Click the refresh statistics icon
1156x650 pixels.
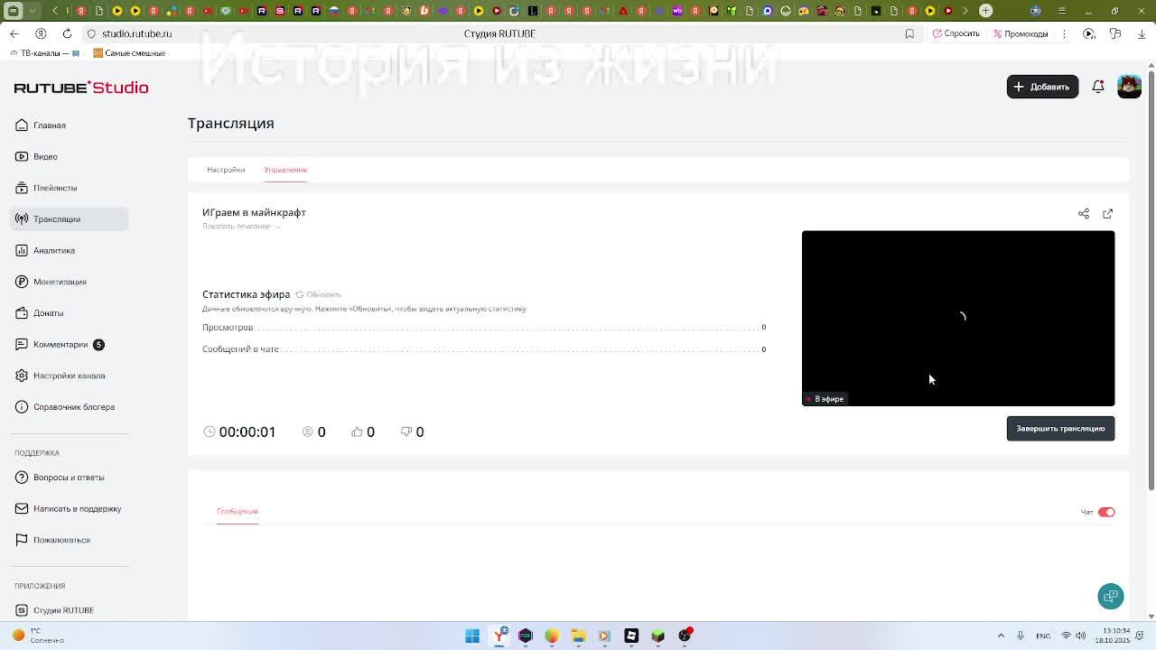coord(300,294)
